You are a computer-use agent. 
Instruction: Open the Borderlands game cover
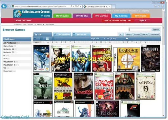pyautogui.click(x=102, y=58)
